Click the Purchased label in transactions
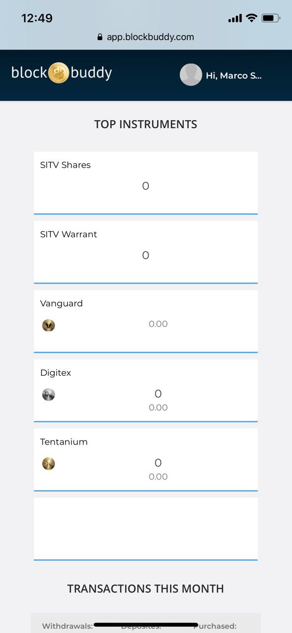 pyautogui.click(x=215, y=626)
